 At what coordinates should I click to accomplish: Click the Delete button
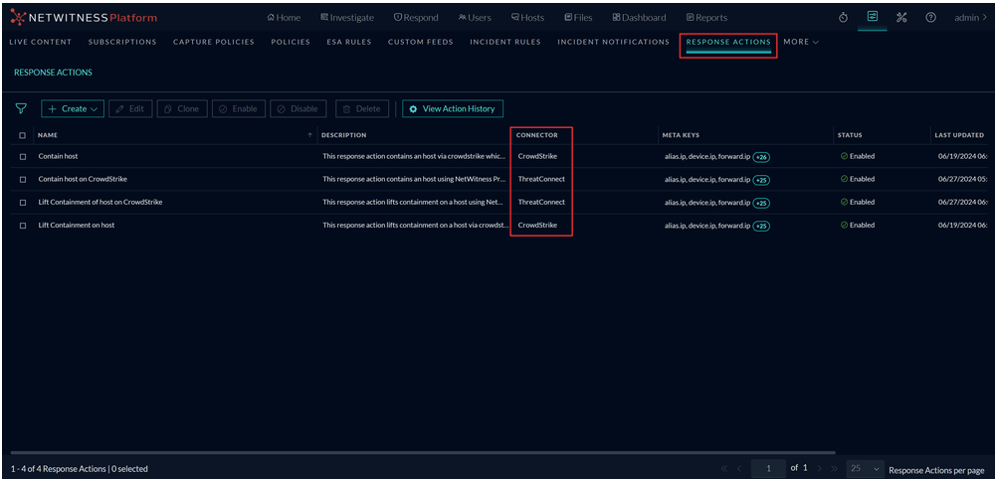pyautogui.click(x=362, y=108)
